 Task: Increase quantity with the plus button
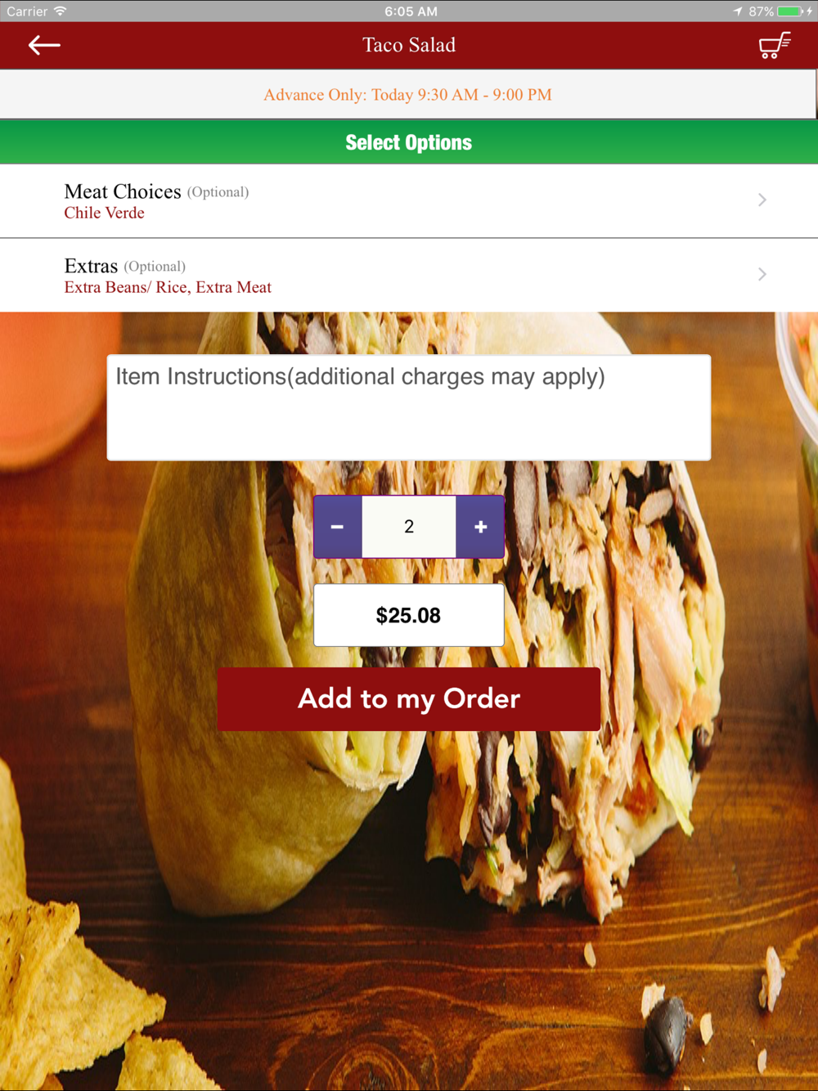click(x=480, y=527)
